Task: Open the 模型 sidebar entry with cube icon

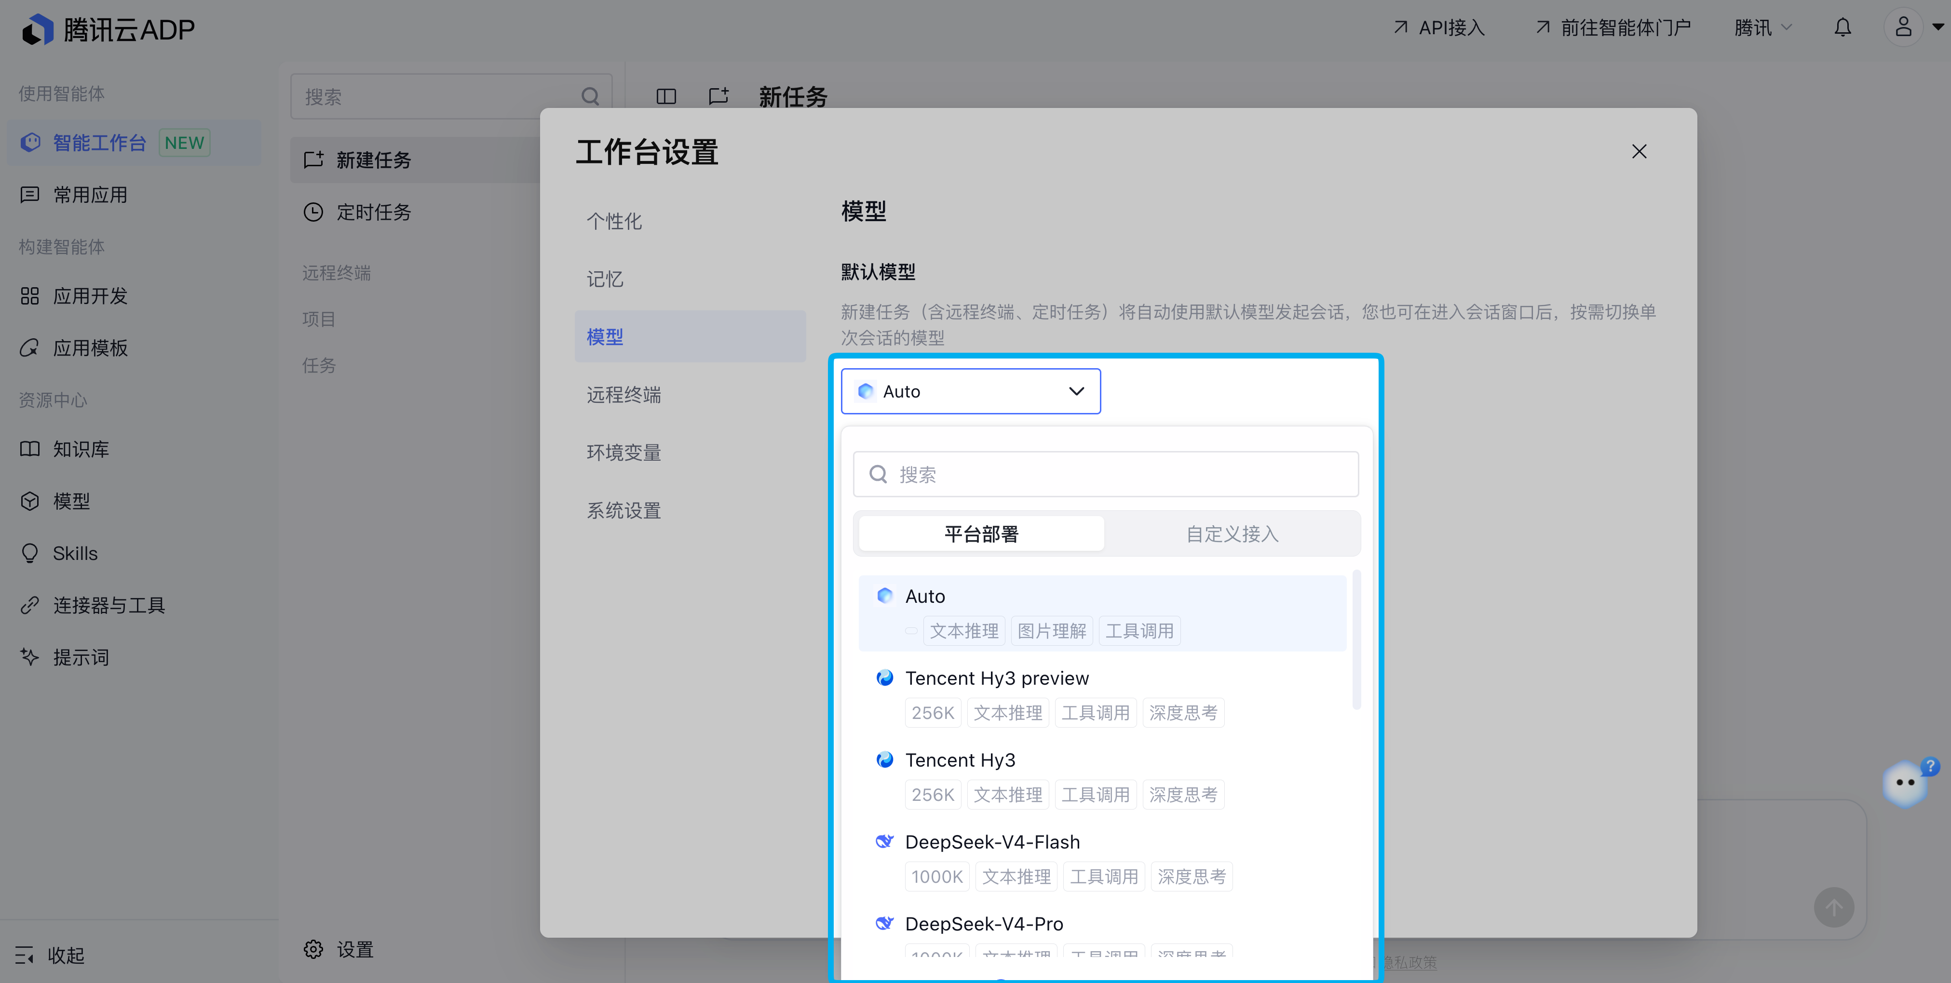Action: [x=134, y=501]
